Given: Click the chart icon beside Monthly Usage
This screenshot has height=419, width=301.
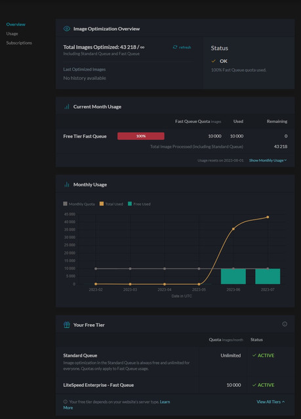Looking at the screenshot, I should click(67, 185).
